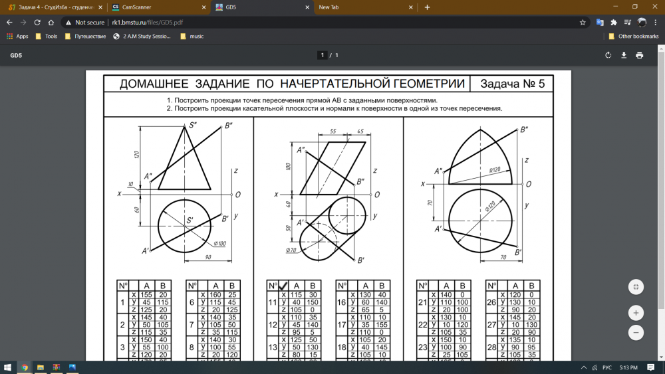The width and height of the screenshot is (665, 374).
Task: Open the Путешествие bookmarks folder
Action: 85,37
